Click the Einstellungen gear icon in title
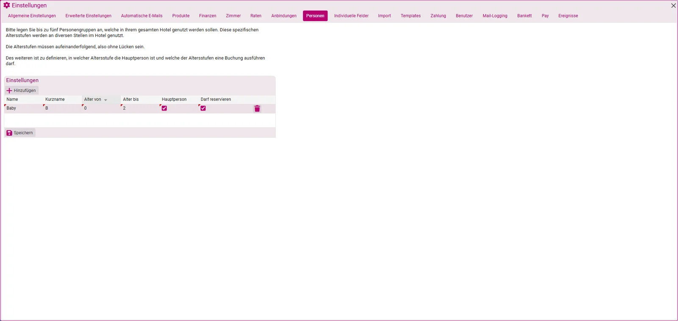Viewport: 678px width, 321px height. click(7, 5)
